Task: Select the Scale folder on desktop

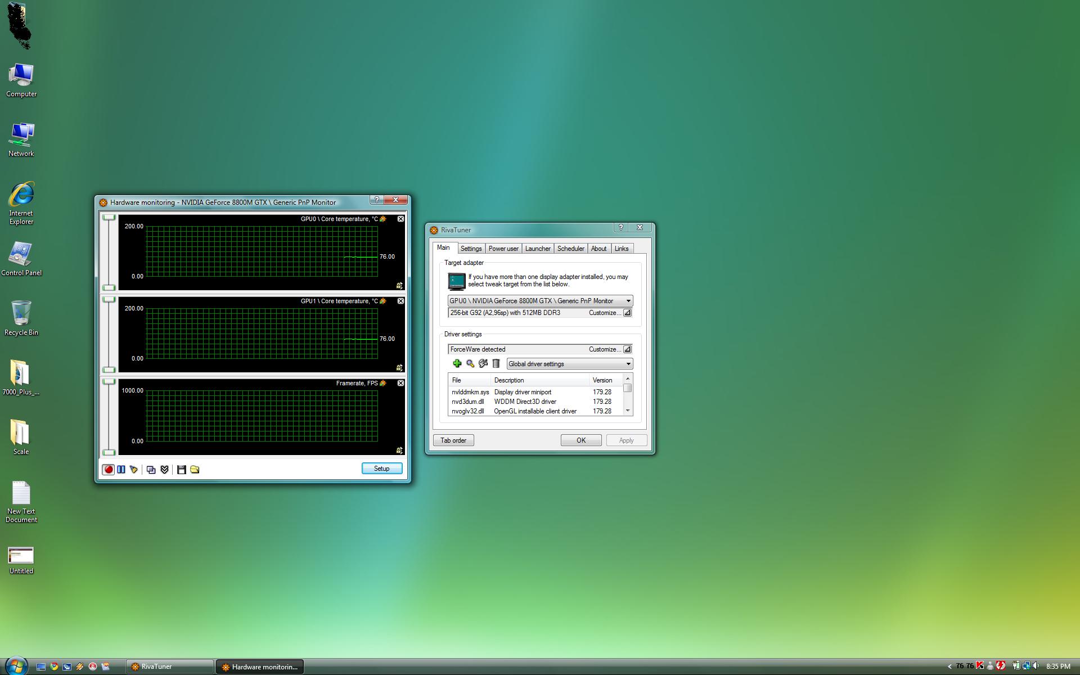Action: [x=21, y=437]
